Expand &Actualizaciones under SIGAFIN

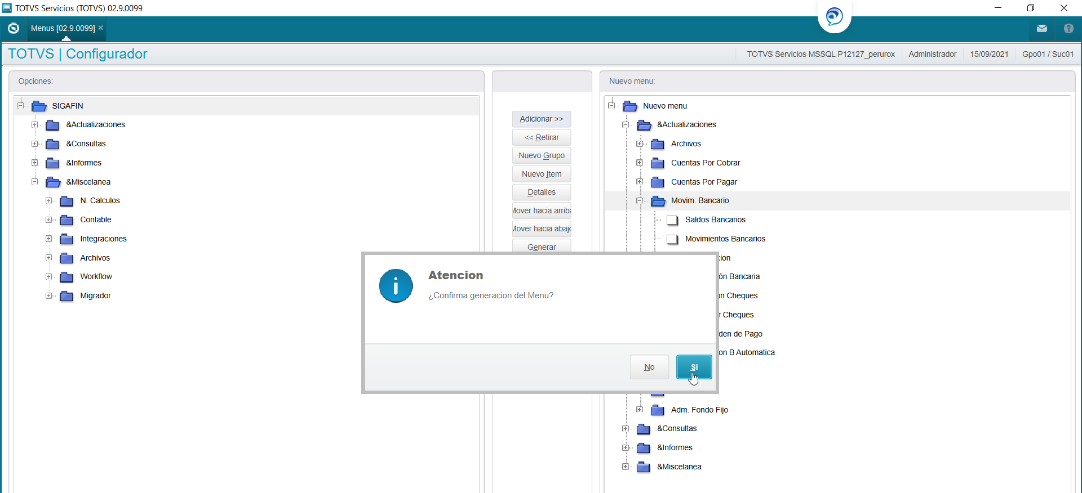35,124
